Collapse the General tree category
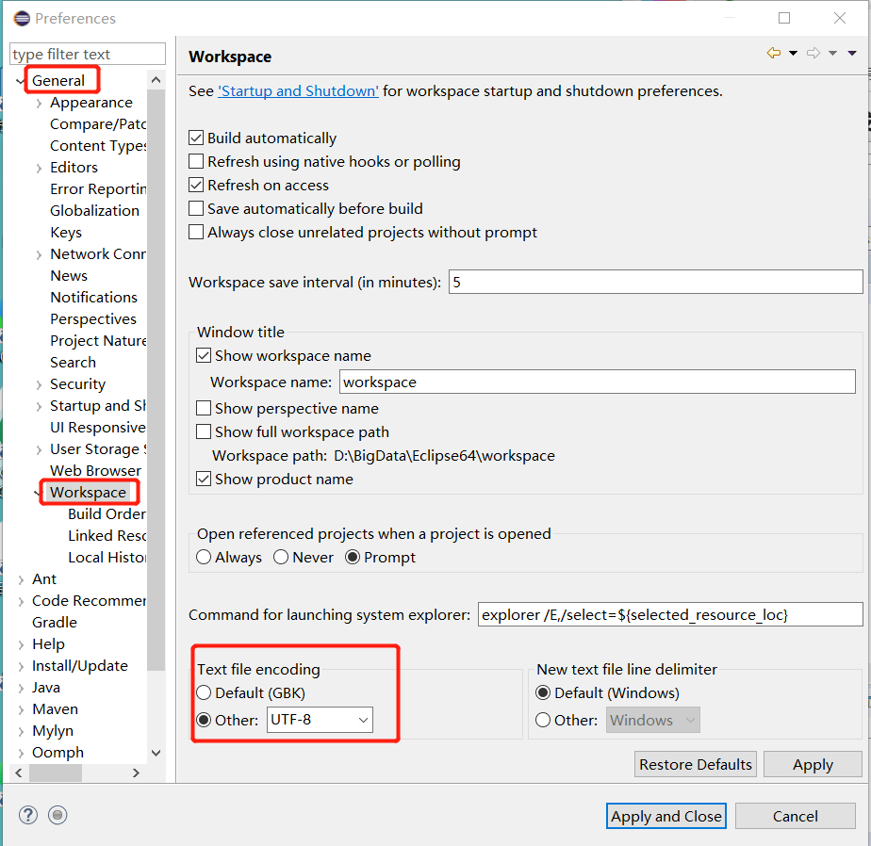Image resolution: width=871 pixels, height=846 pixels. [x=21, y=81]
